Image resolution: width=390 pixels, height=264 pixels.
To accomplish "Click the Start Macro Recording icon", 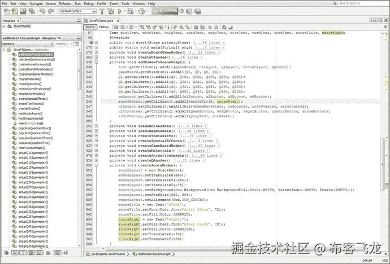I will pyautogui.click(x=210, y=27).
